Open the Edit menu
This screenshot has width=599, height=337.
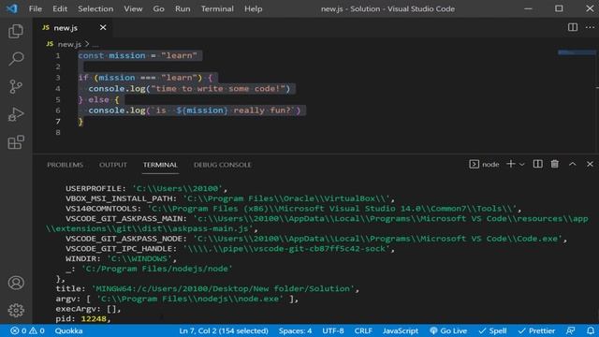[x=60, y=8]
